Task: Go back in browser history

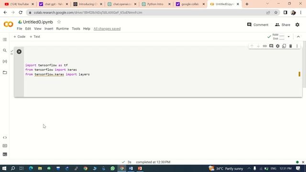Action: [x=5, y=12]
